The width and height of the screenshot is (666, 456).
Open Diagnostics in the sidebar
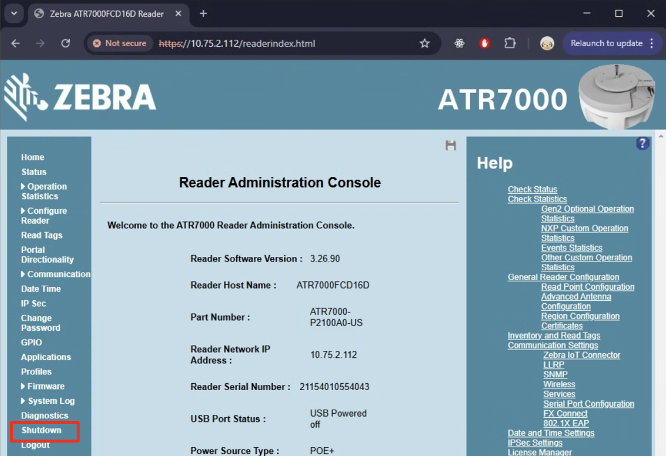(44, 416)
